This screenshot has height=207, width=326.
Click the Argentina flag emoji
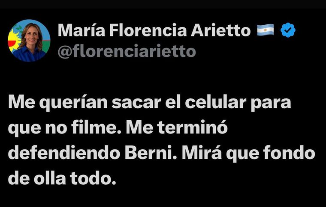(265, 30)
